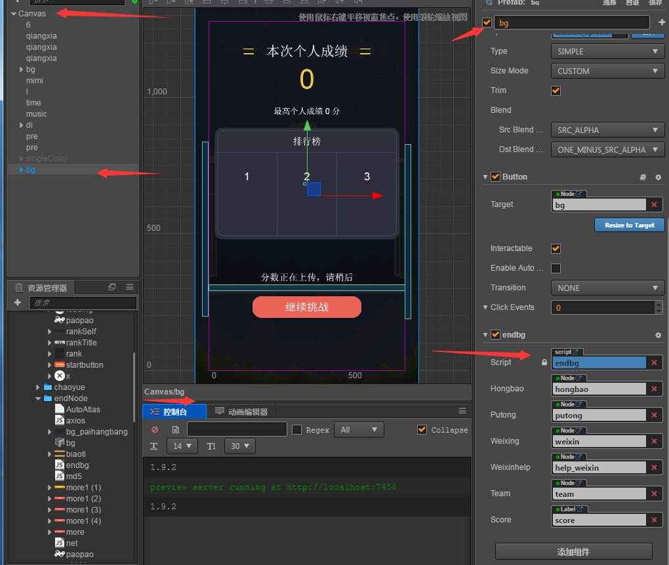Switch to the 动画编辑器 animation editor tab
Image resolution: width=669 pixels, height=565 pixels.
point(241,412)
